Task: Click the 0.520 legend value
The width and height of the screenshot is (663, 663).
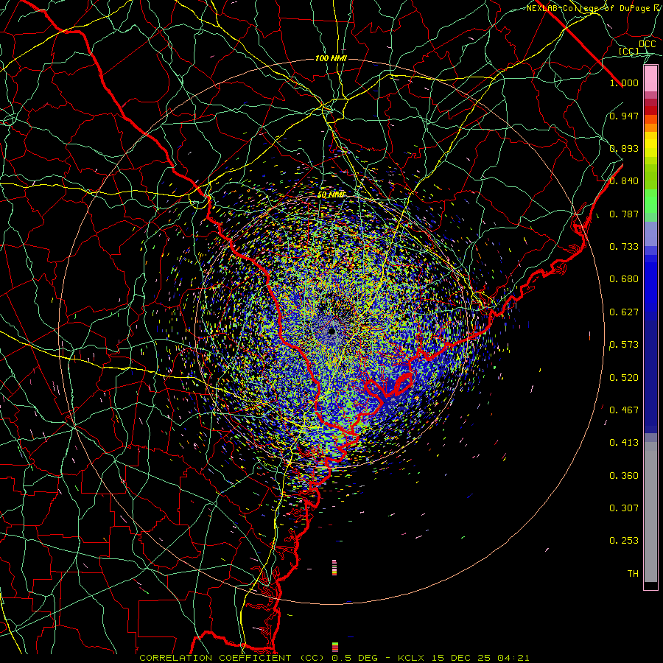Action: tap(624, 378)
